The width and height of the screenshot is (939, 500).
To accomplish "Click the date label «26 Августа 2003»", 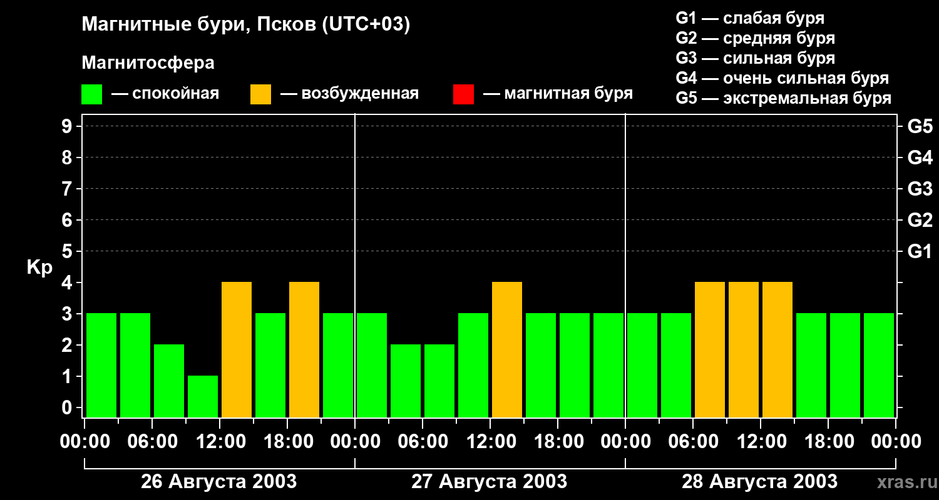I will pyautogui.click(x=218, y=481).
